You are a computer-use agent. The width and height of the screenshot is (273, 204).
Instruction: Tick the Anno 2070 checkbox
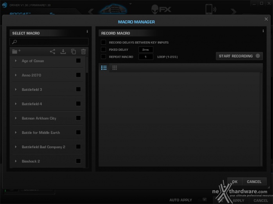click(78, 75)
